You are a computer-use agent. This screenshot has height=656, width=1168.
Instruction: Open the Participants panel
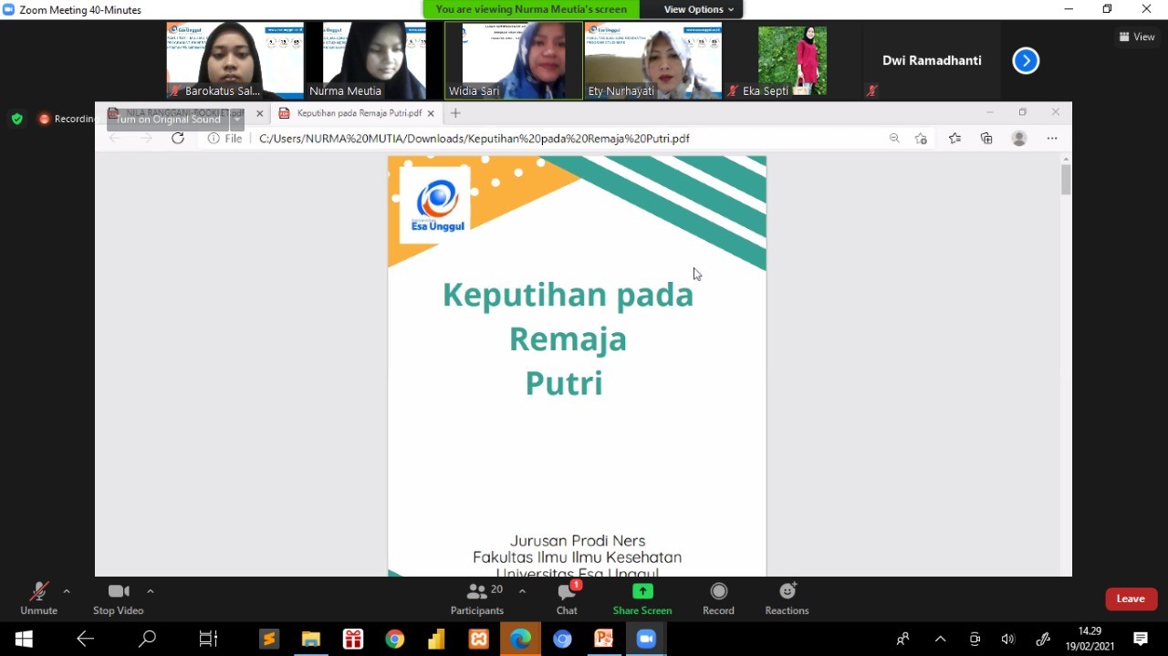(477, 599)
